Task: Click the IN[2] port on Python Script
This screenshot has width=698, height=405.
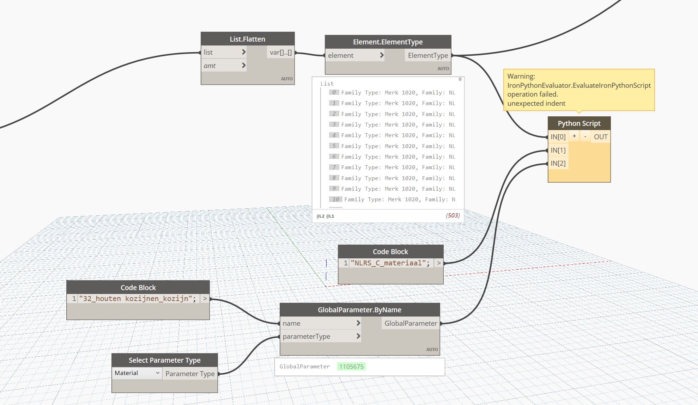Action: (558, 163)
